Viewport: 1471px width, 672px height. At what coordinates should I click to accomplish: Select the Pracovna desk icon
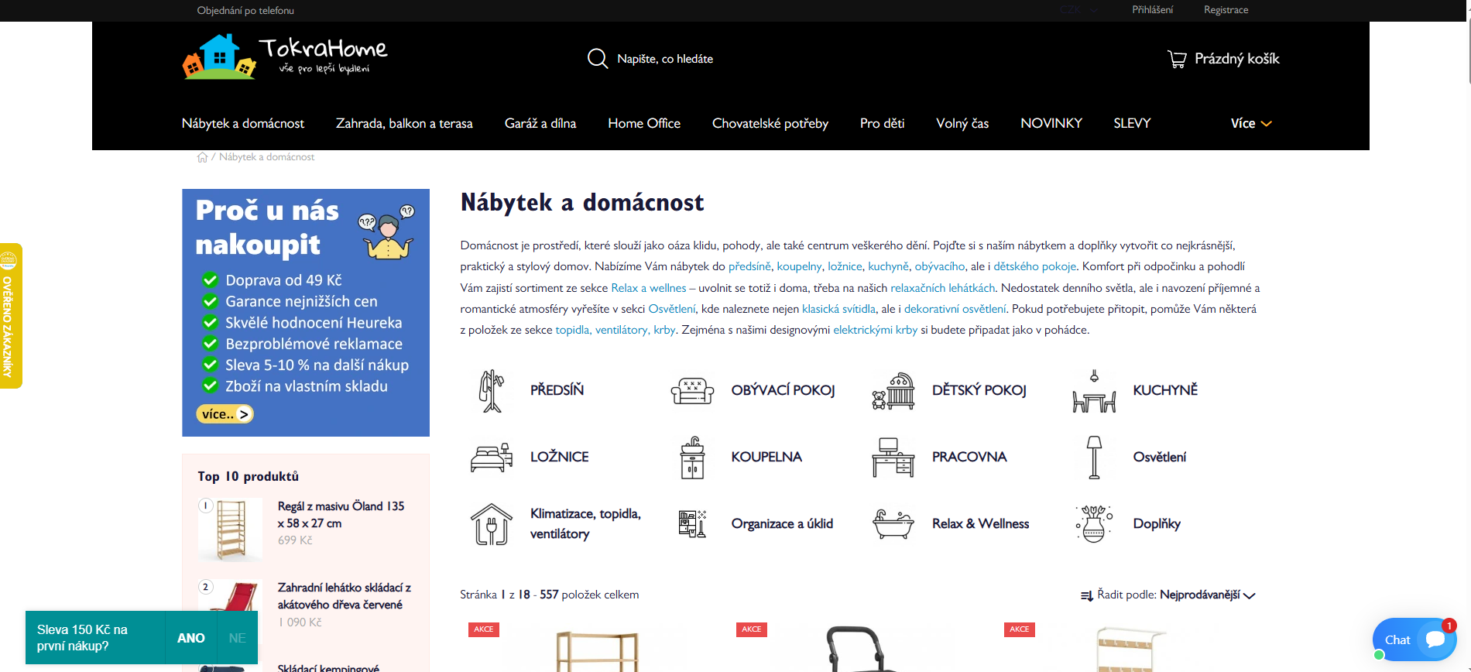(893, 458)
